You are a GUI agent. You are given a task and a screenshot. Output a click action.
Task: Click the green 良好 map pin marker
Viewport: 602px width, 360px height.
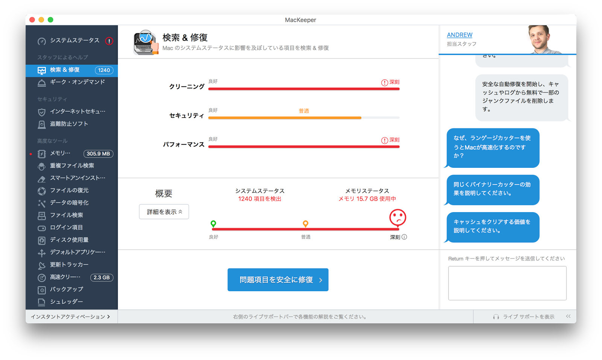click(x=213, y=224)
